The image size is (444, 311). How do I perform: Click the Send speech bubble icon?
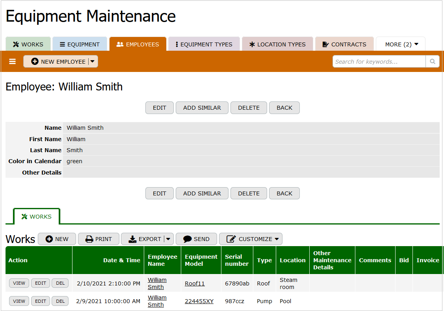(x=188, y=239)
